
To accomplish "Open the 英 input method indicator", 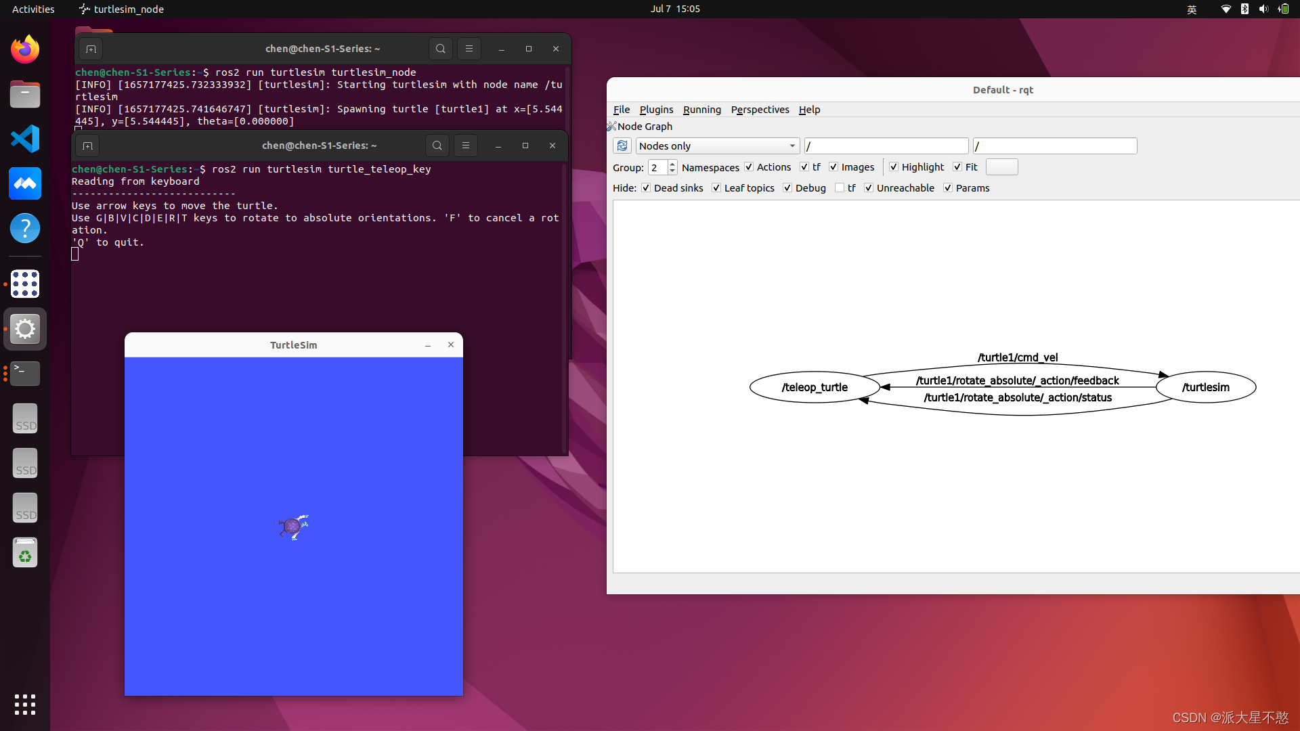I will 1192,9.
